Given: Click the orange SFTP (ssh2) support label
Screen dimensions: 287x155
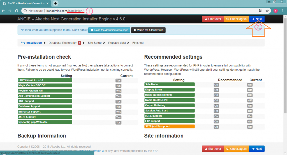Looking at the screenshot, I should [169, 126].
